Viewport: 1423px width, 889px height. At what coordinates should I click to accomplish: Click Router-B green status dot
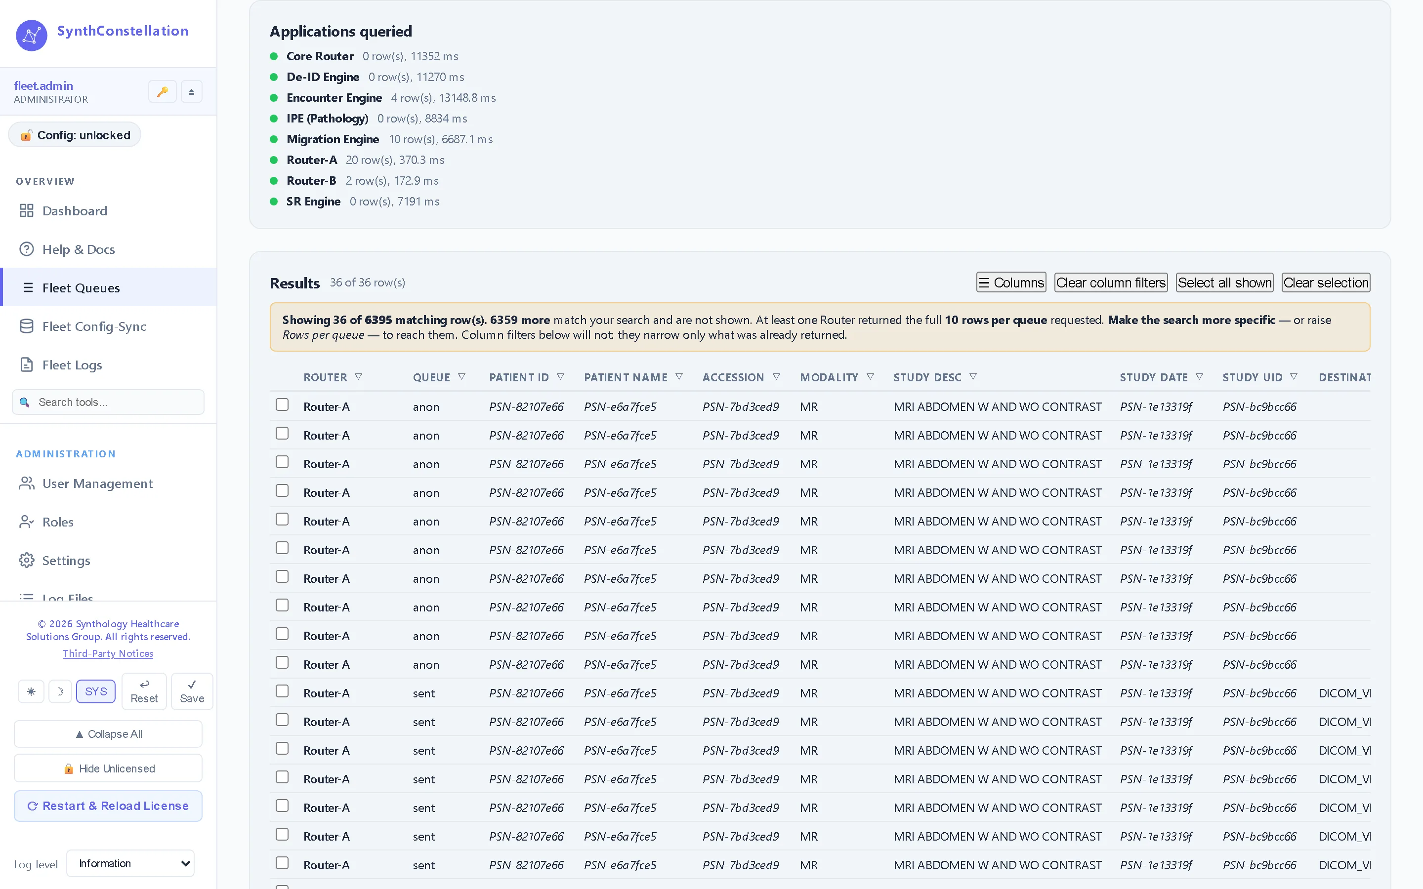[273, 180]
